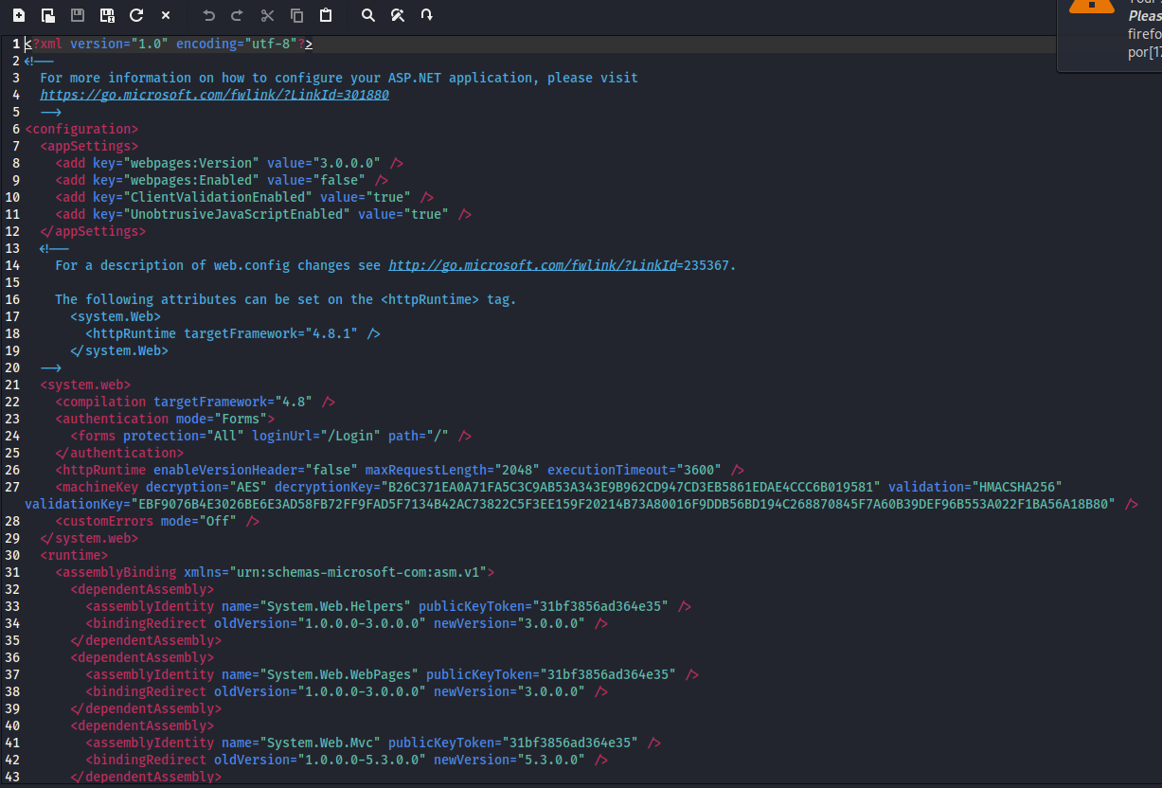This screenshot has width=1162, height=788.
Task: Click the Paste clipboard icon
Action: click(326, 15)
